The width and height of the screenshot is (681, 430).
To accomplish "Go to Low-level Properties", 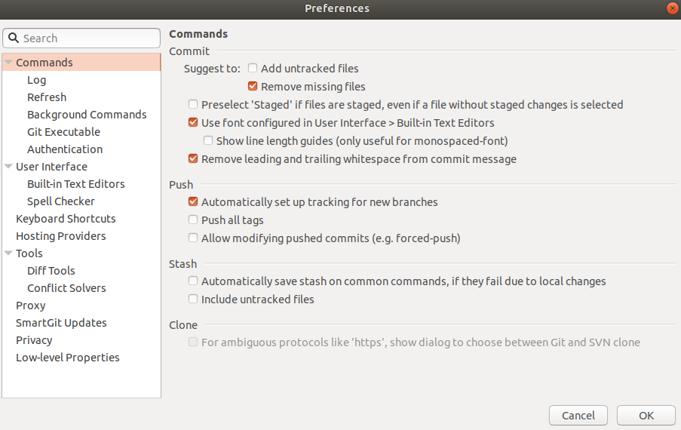I will pyautogui.click(x=67, y=358).
